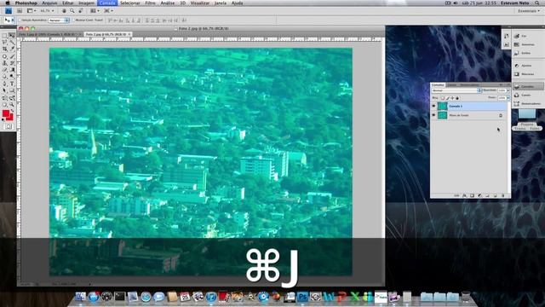545x307 pixels.
Task: Select the Clone Stamp tool
Action: tap(4, 63)
